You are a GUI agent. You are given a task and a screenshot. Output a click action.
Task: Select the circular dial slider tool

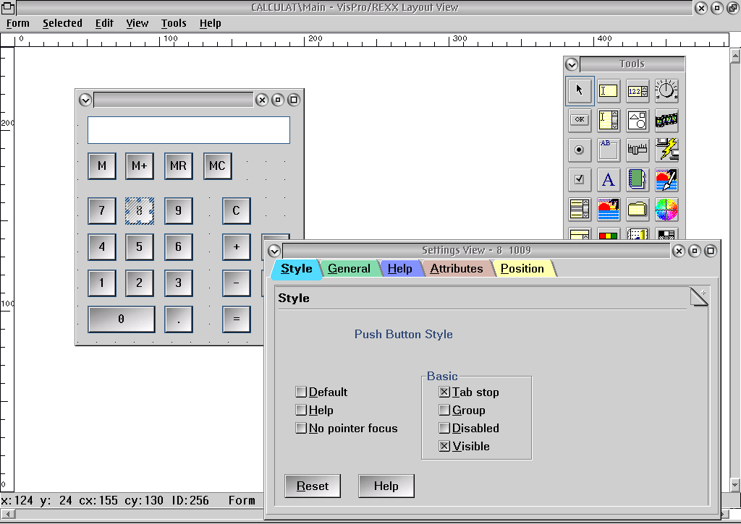[x=666, y=90]
